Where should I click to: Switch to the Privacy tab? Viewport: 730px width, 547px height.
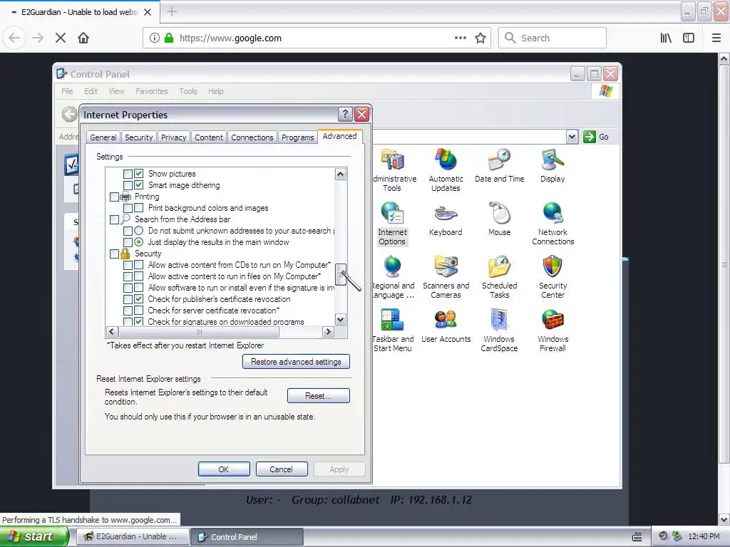[x=174, y=137]
